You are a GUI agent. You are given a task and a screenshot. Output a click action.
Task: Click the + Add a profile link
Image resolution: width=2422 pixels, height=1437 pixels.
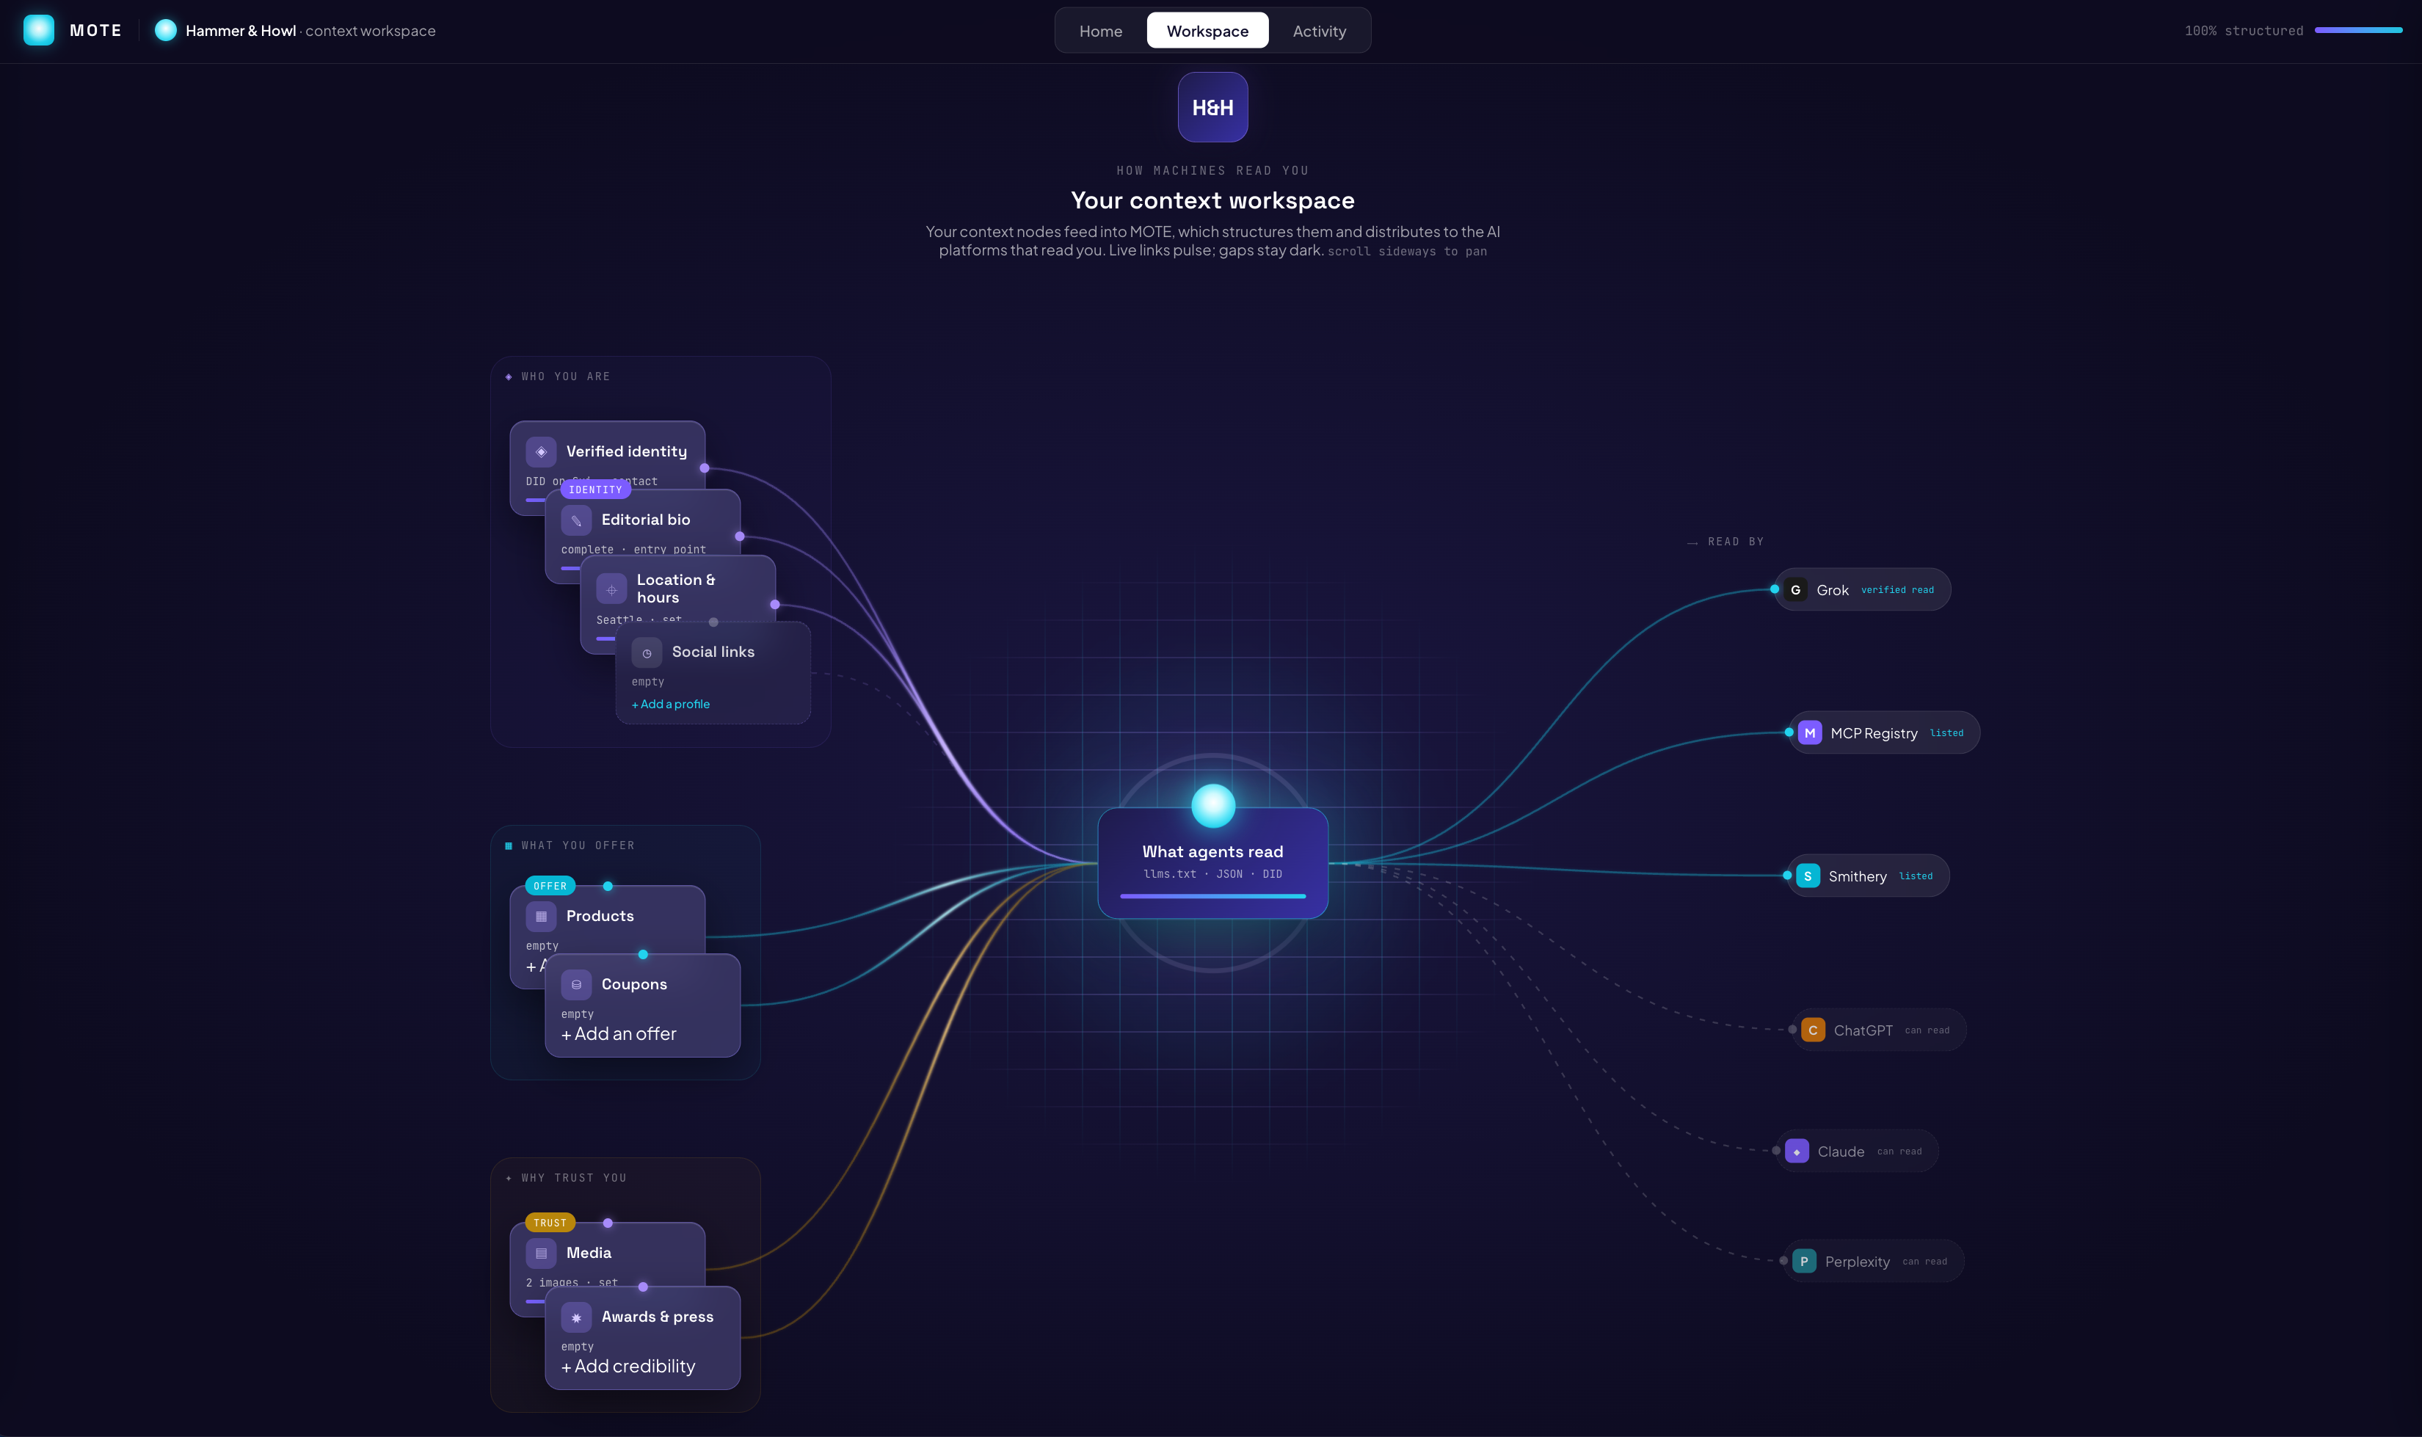pyautogui.click(x=671, y=704)
